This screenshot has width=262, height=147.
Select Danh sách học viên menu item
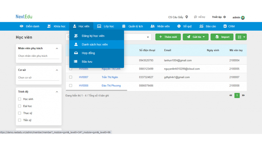(95, 44)
